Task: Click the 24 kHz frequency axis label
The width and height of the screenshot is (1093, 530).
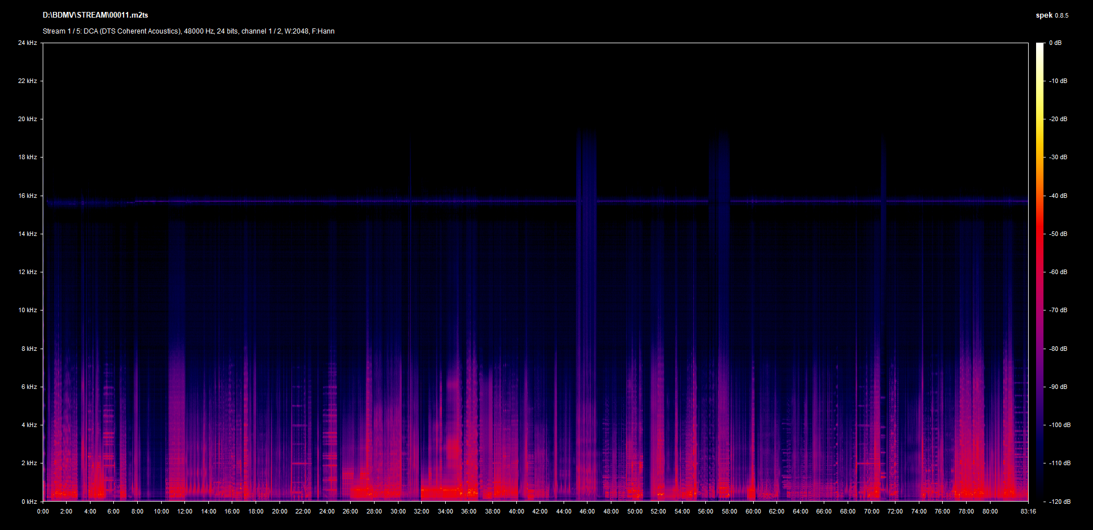Action: (27, 43)
